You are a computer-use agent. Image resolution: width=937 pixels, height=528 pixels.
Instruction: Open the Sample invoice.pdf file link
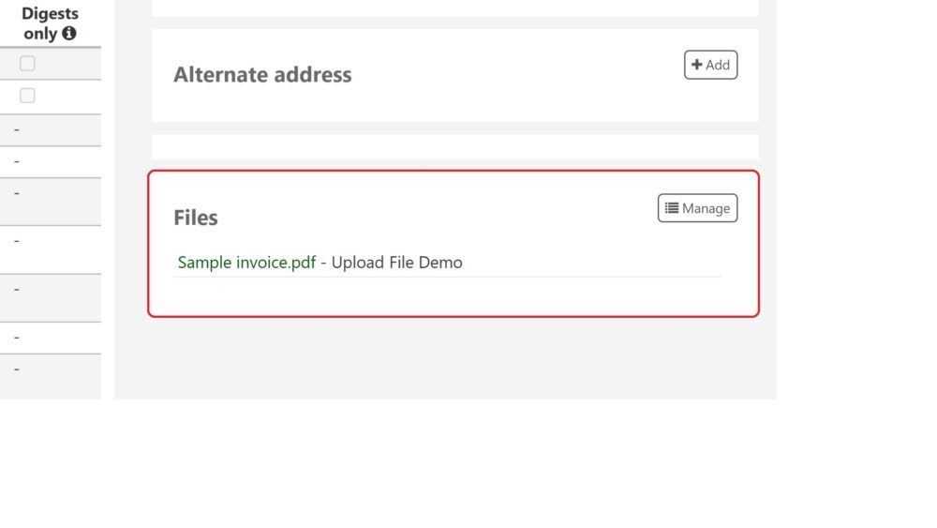point(246,263)
